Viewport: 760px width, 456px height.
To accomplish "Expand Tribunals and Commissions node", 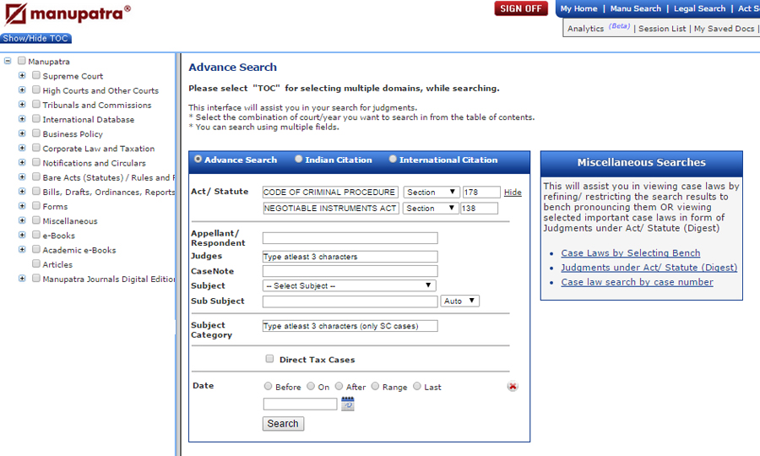I will (22, 105).
